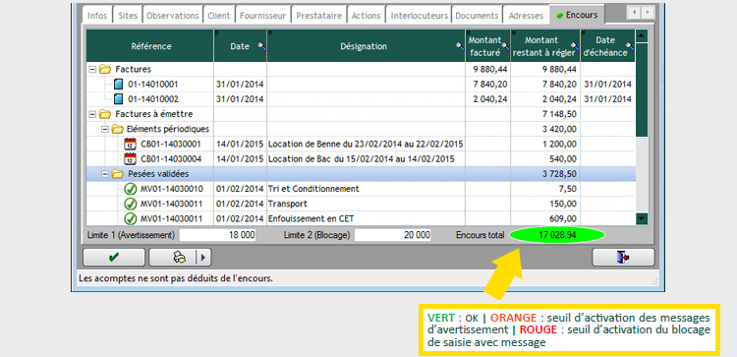The image size is (737, 357).
Task: Collapse the Factures à émettre folder
Action: [x=92, y=114]
